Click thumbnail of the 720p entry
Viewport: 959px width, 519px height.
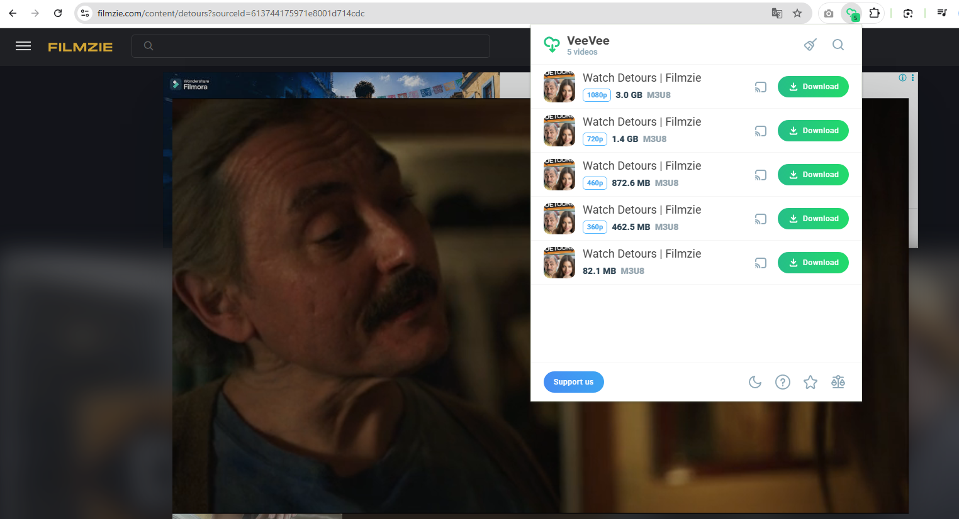coord(559,131)
